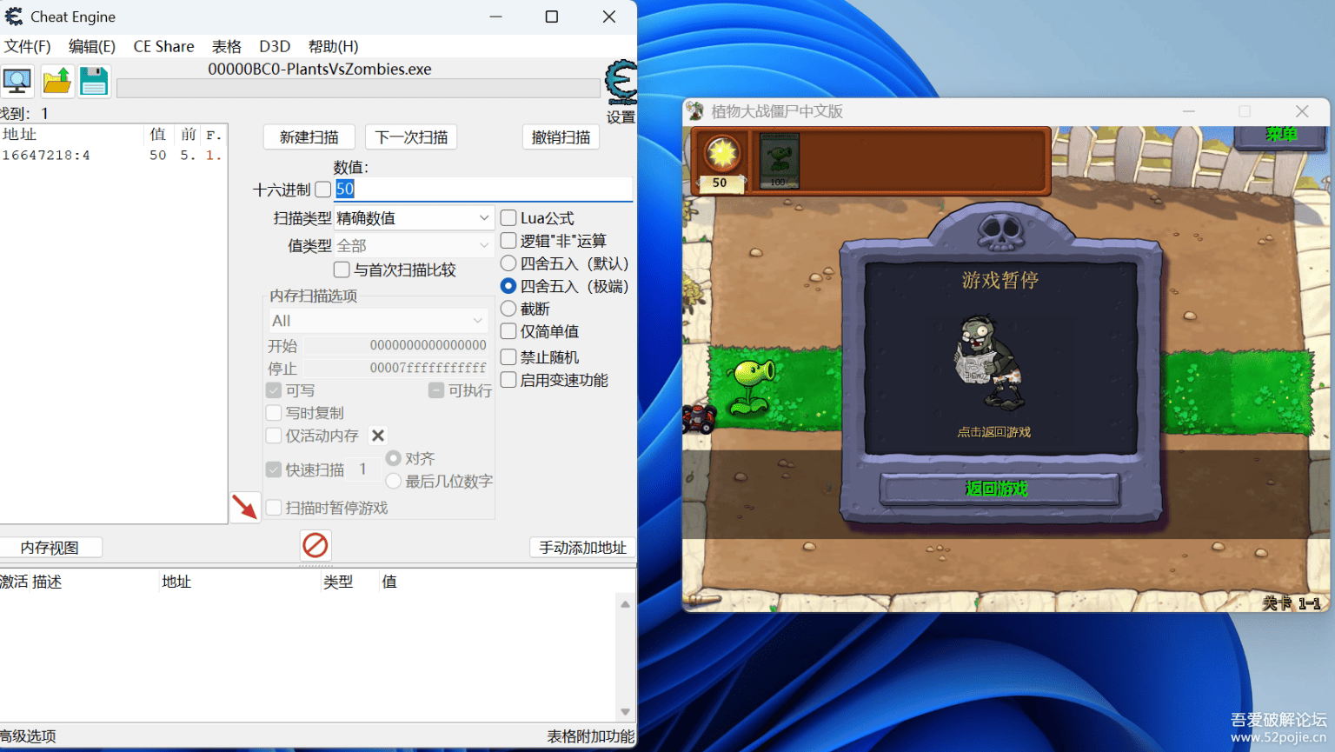This screenshot has width=1335, height=752.
Task: Toggle the 可写 checkbox
Action: [x=274, y=390]
